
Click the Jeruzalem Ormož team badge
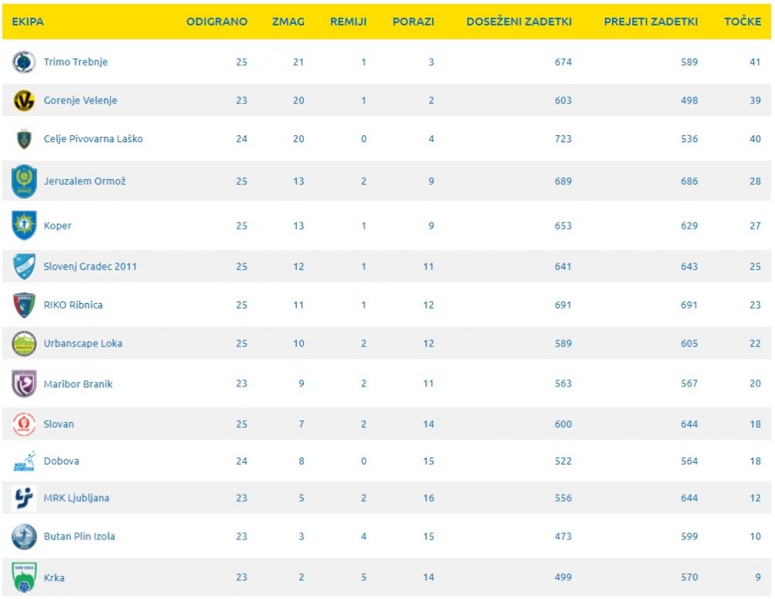24,182
